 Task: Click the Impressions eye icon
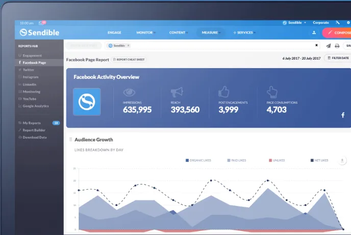pyautogui.click(x=129, y=92)
